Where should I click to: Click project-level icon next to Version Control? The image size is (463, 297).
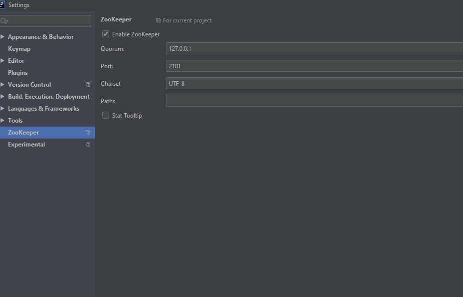(x=88, y=85)
